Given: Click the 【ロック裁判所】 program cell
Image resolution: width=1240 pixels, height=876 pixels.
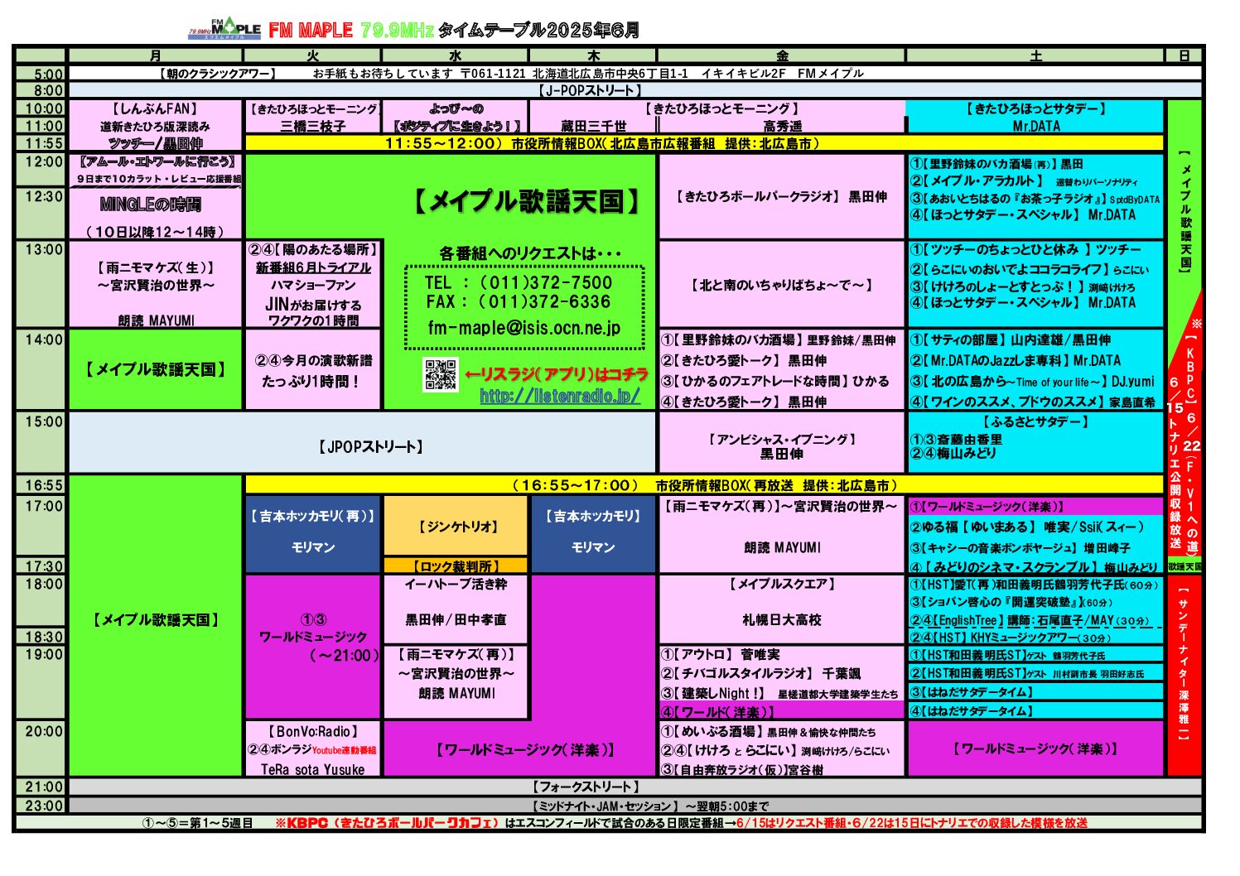Looking at the screenshot, I should point(456,566).
